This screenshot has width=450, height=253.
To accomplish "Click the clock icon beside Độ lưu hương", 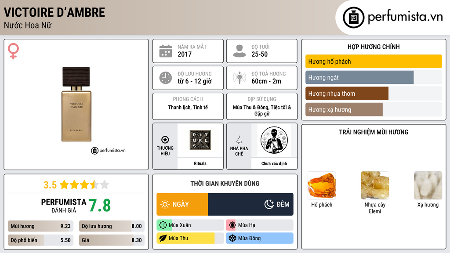I will pos(166,78).
